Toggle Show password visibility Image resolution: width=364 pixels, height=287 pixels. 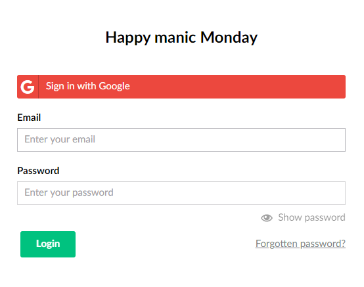coord(303,217)
